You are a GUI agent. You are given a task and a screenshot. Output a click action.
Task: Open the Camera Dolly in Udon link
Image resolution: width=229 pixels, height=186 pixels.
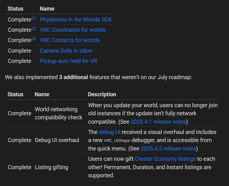pyautogui.click(x=66, y=51)
